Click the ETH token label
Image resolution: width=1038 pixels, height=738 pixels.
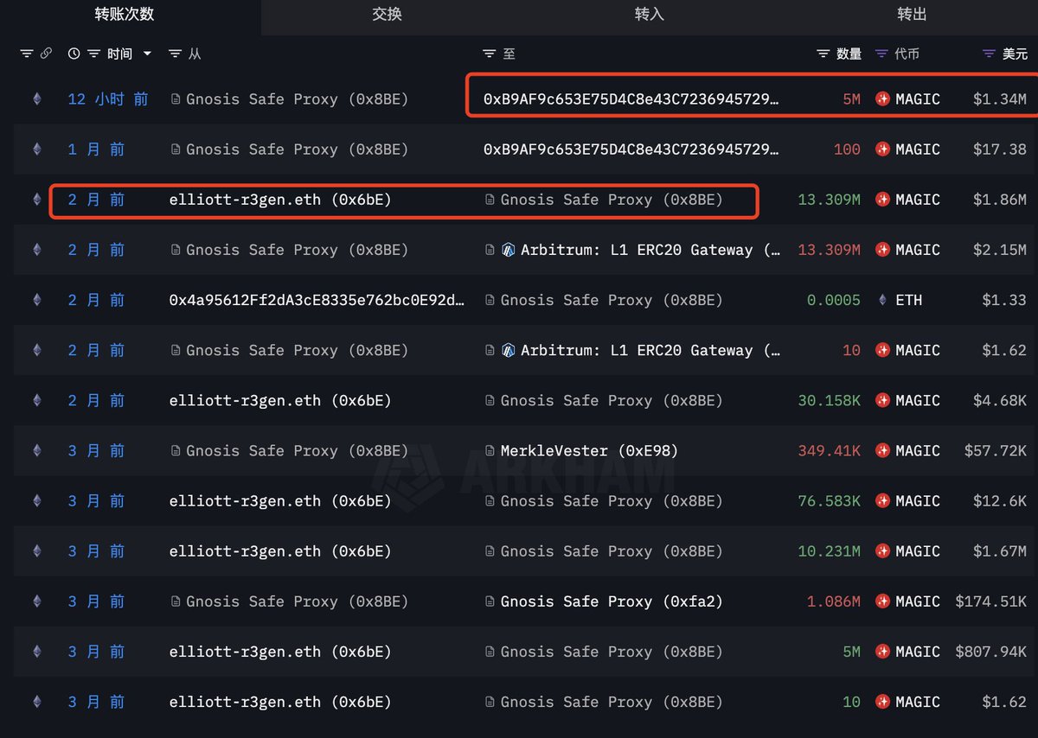909,300
